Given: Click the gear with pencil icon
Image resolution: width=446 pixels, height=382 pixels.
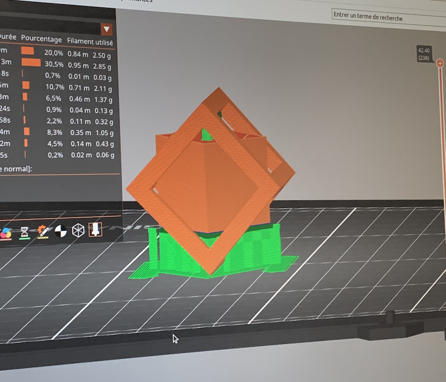Looking at the screenshot, I should point(43,232).
